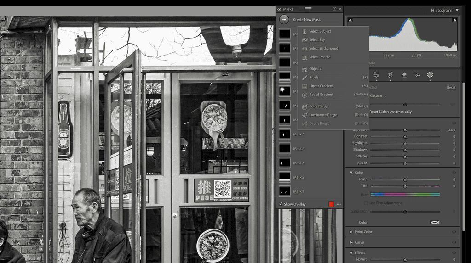Image resolution: width=471 pixels, height=263 pixels.
Task: Click the Shadows slider handle
Action: coord(405,150)
